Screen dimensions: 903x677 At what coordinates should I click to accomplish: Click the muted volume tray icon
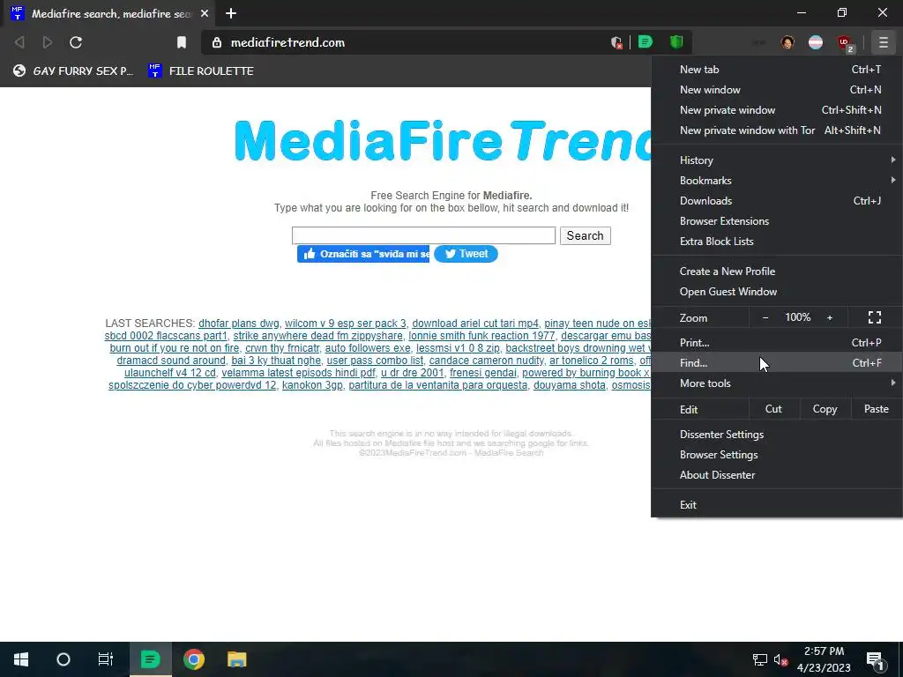click(780, 659)
